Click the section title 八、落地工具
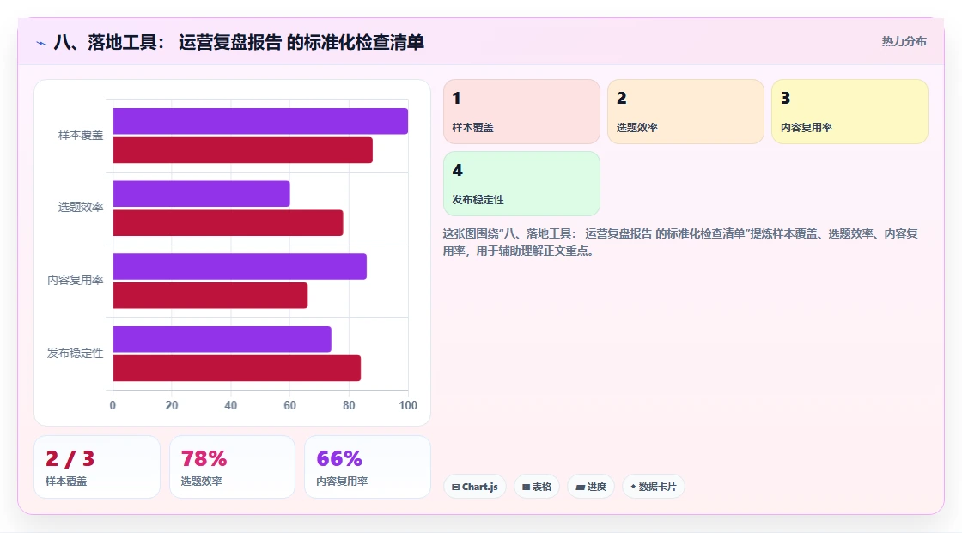The width and height of the screenshot is (962, 533). click(x=239, y=42)
